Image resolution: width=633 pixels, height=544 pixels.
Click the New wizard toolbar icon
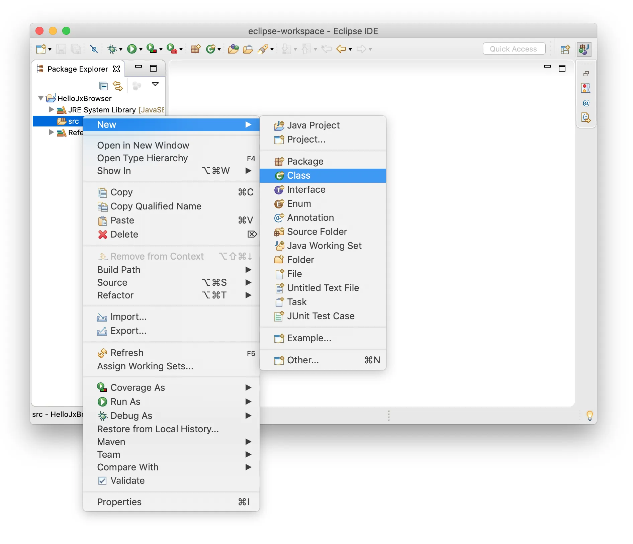pyautogui.click(x=41, y=49)
